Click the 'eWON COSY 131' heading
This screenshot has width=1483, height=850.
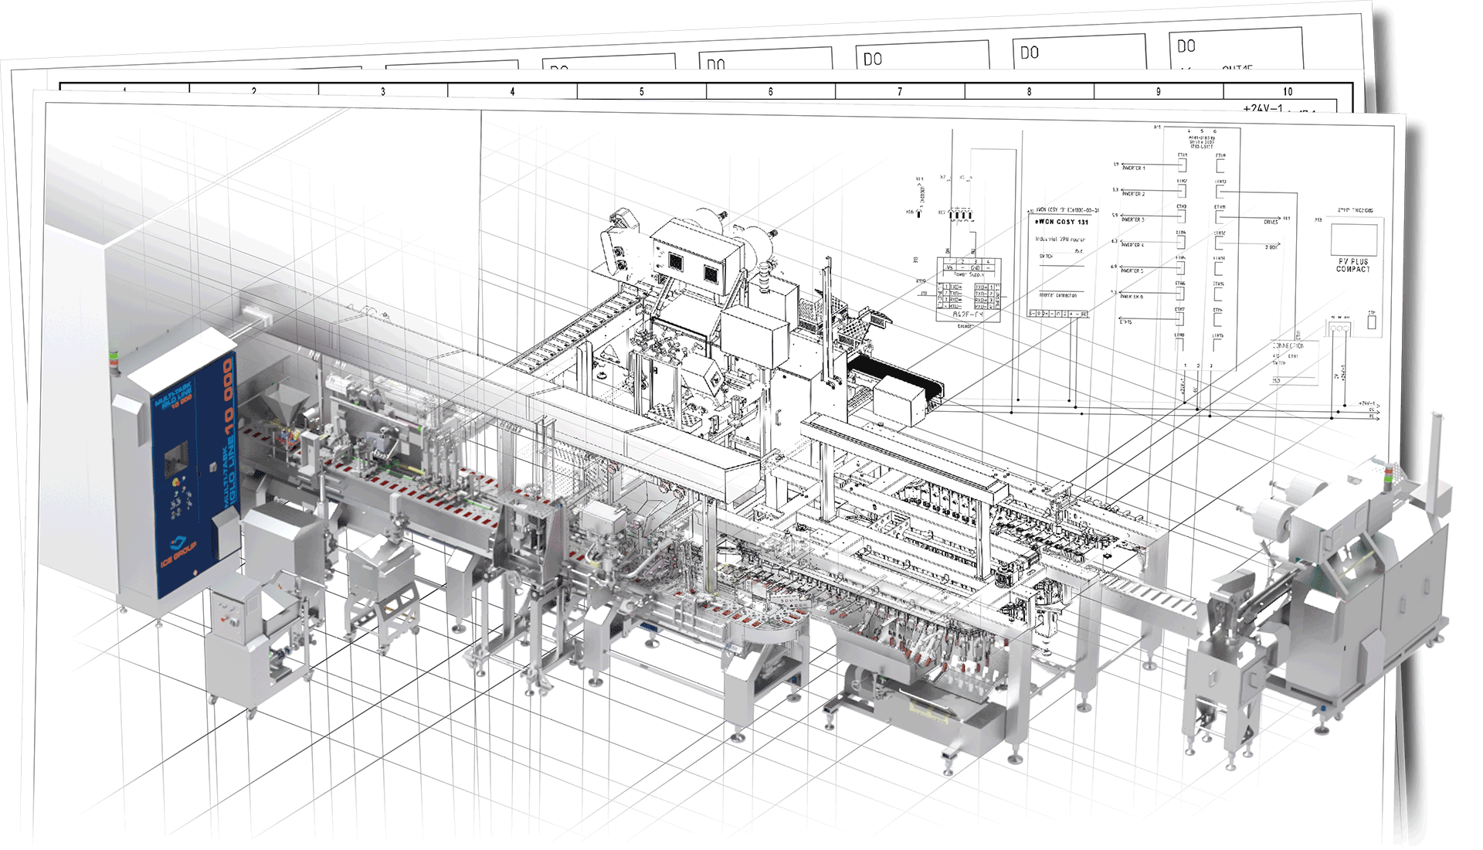[1062, 222]
